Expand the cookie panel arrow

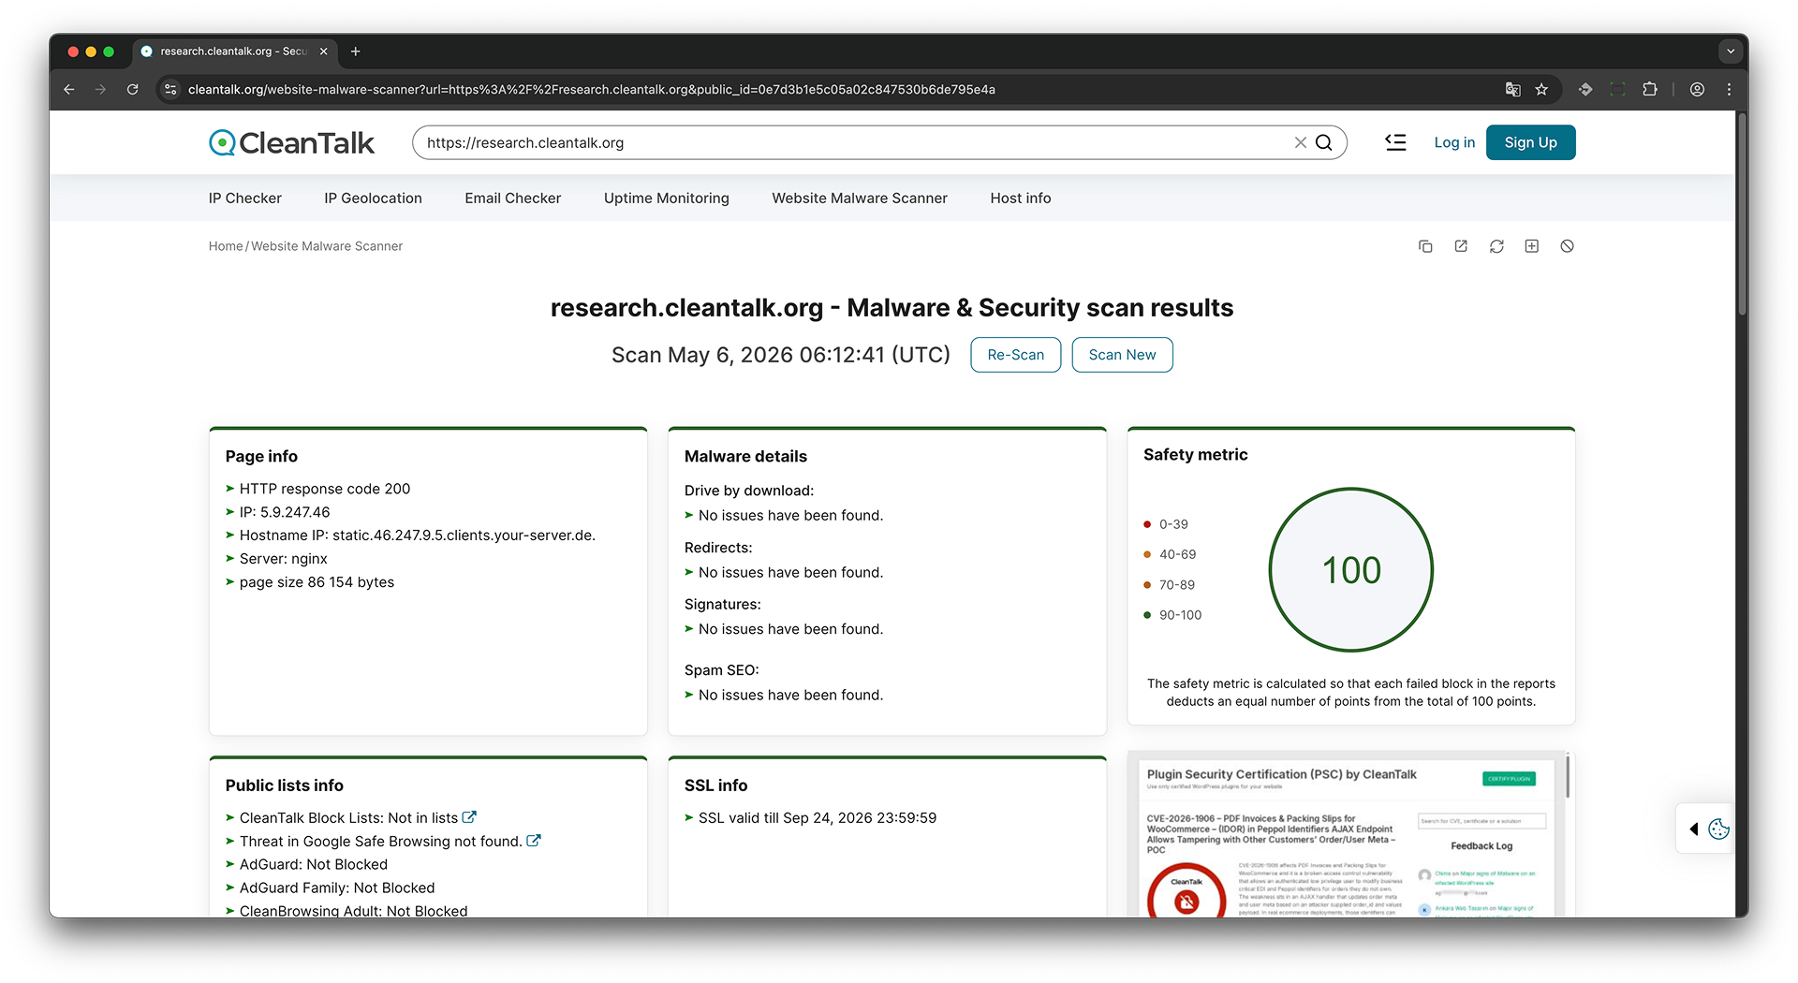[x=1693, y=829]
